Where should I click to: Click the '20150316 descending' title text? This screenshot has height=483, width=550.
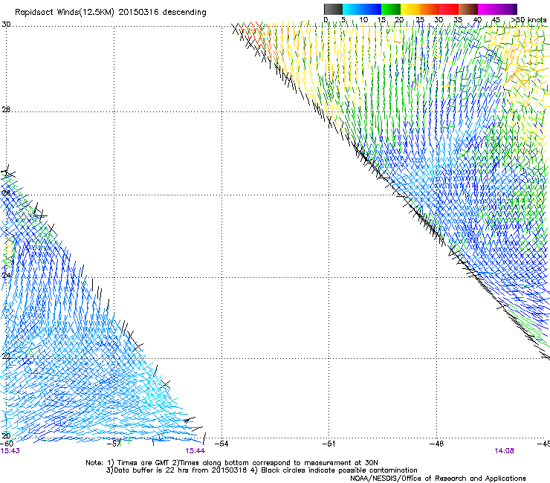(x=163, y=13)
